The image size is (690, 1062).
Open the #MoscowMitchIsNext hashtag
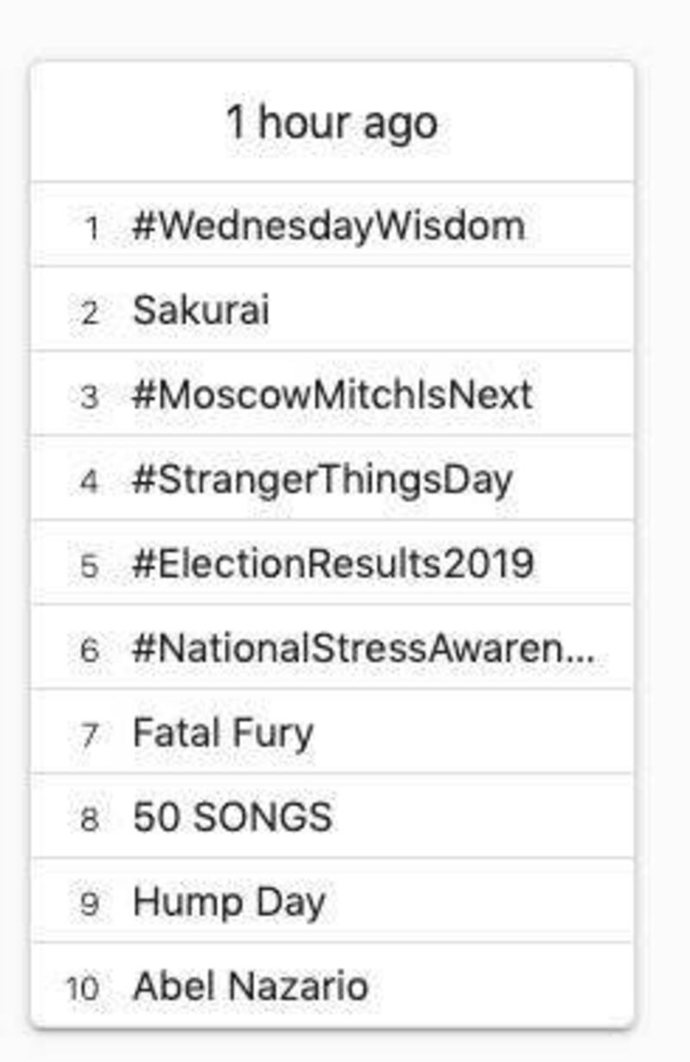(332, 395)
